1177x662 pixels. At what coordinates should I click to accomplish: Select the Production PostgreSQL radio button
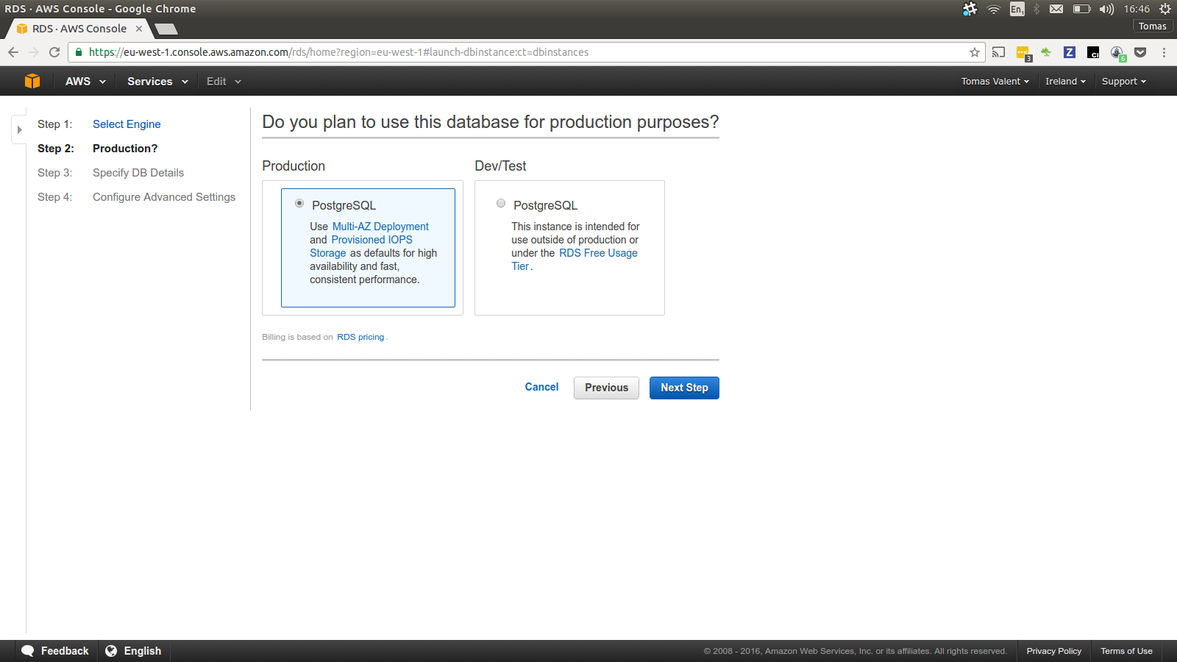299,203
